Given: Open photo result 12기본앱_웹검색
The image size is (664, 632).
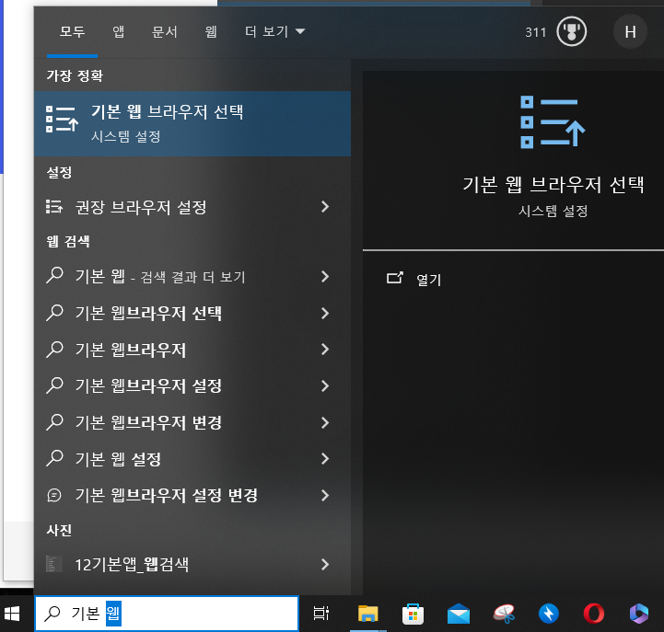Looking at the screenshot, I should click(192, 564).
